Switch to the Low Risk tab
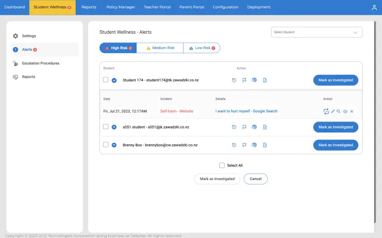 [x=202, y=48]
